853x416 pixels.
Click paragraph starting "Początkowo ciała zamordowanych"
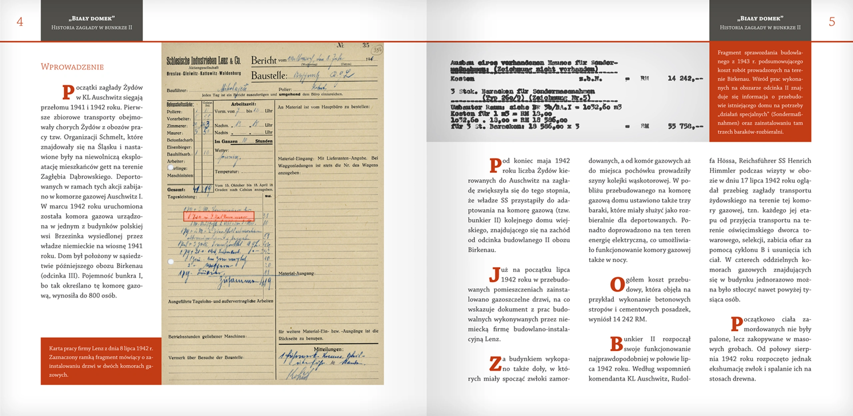[x=760, y=349]
